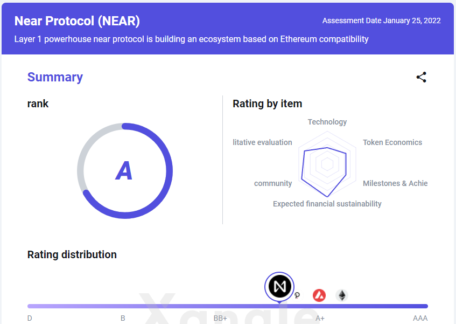Click the red Avalanche icon
Viewport: 456px width, 324px height.
coord(319,295)
